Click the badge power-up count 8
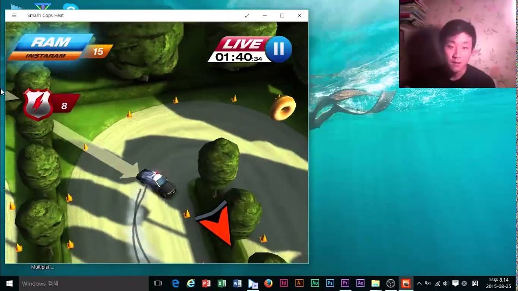 [64, 106]
